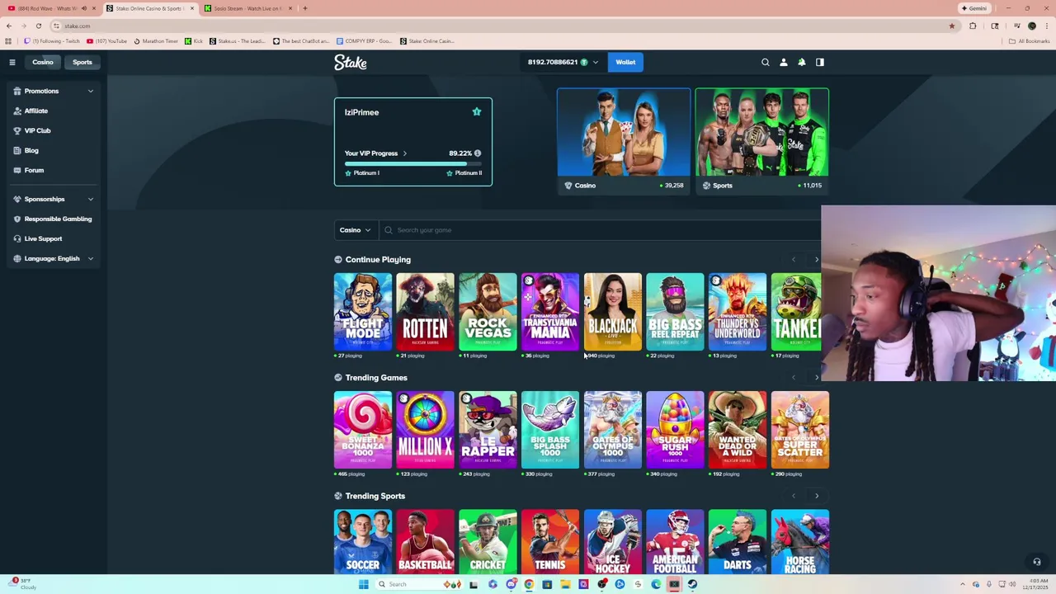Open the user profile icon
This screenshot has width=1056, height=594.
[x=784, y=62]
